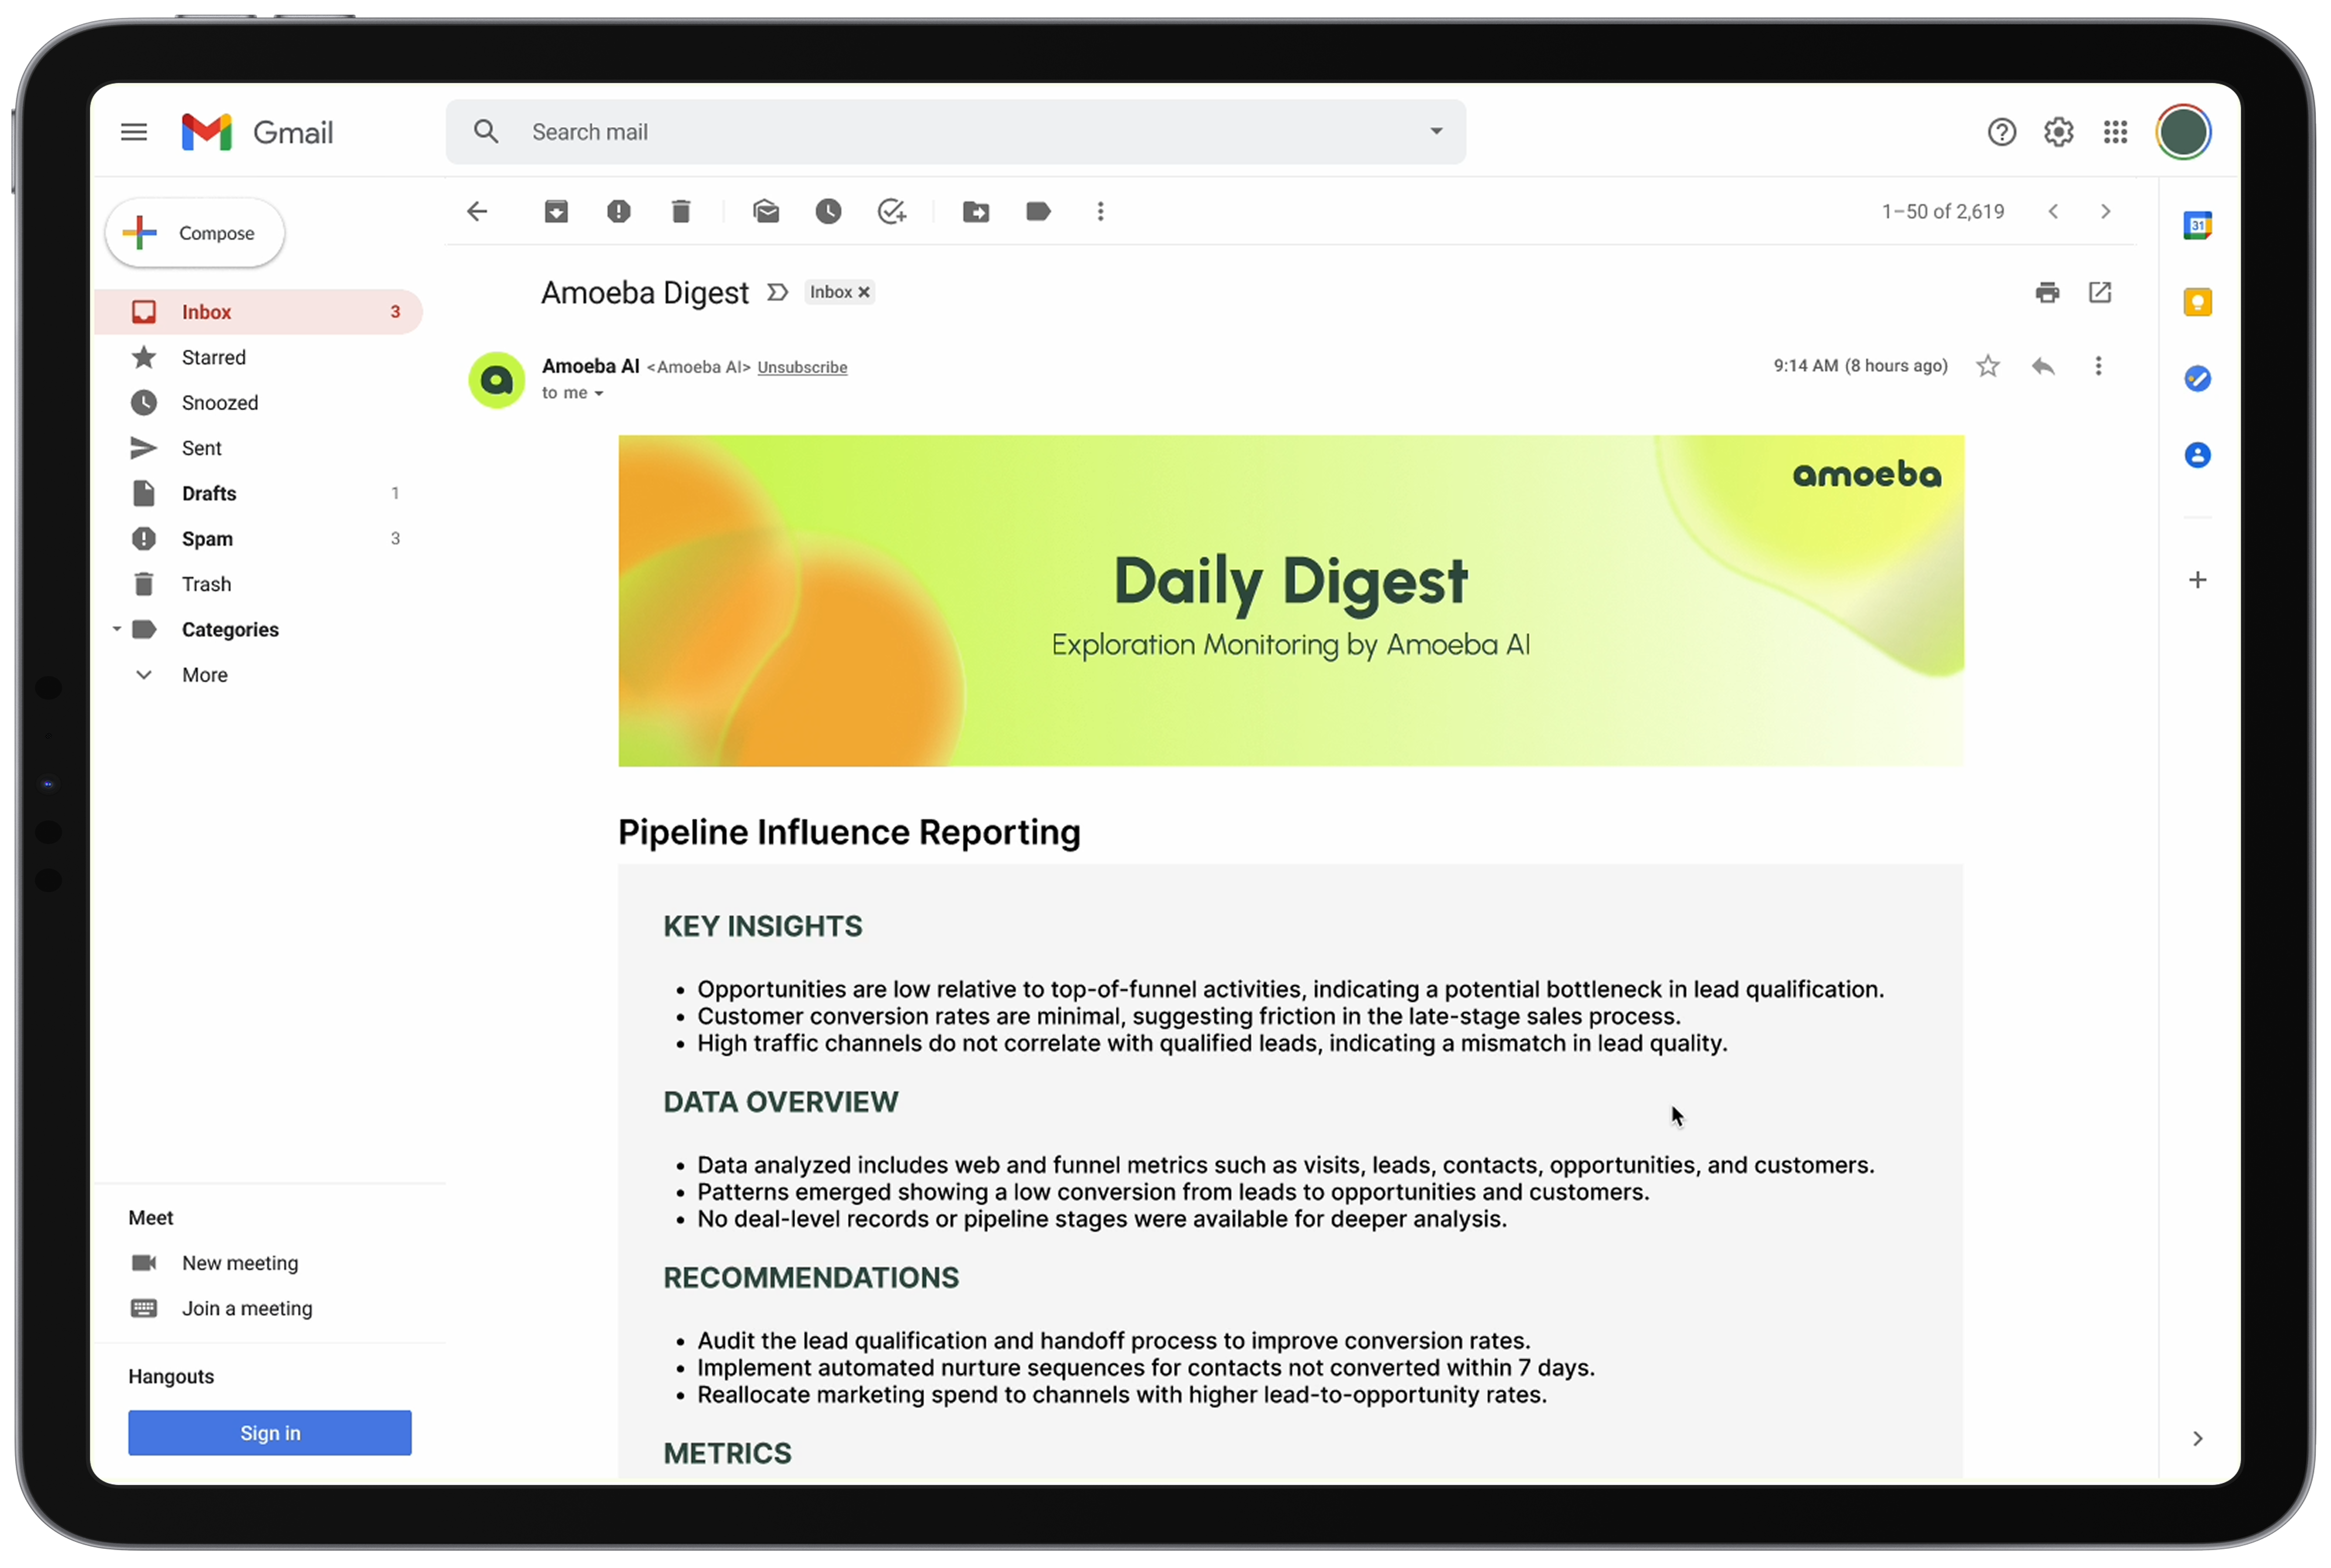
Task: Click the Daily Digest banner image
Action: point(1290,601)
